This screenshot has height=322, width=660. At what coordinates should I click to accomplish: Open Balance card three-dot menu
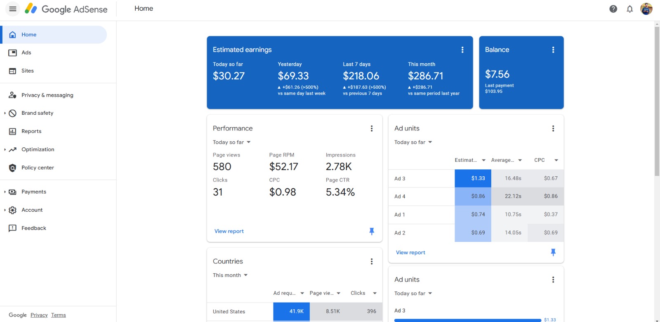(x=553, y=50)
